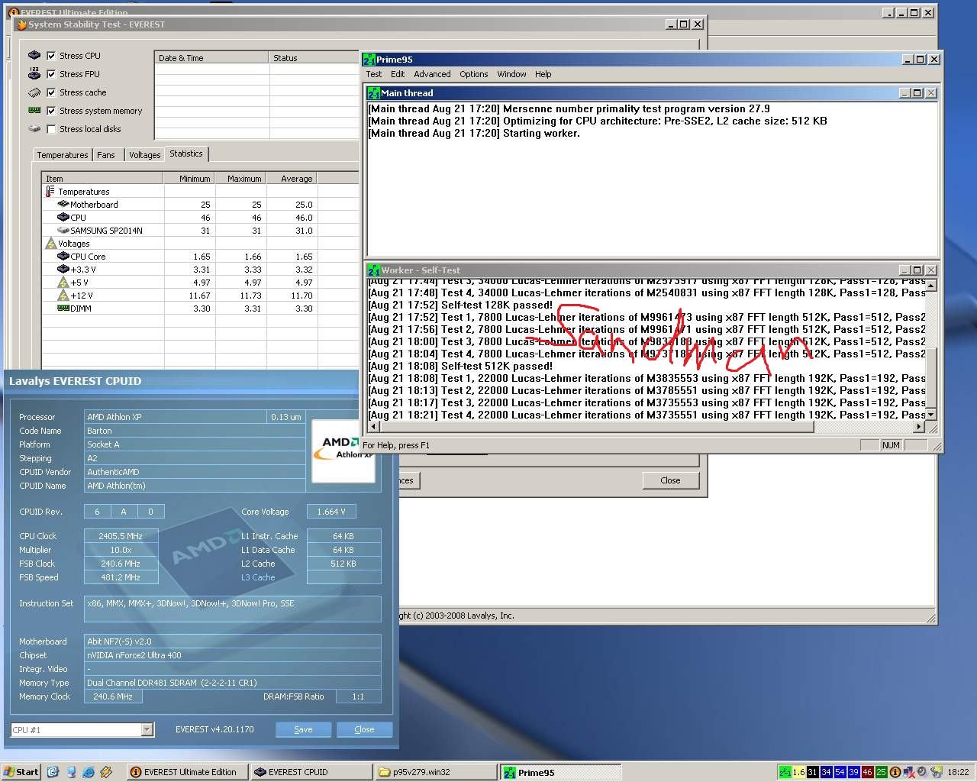Click the red 46 temperature tray icon

click(x=867, y=772)
